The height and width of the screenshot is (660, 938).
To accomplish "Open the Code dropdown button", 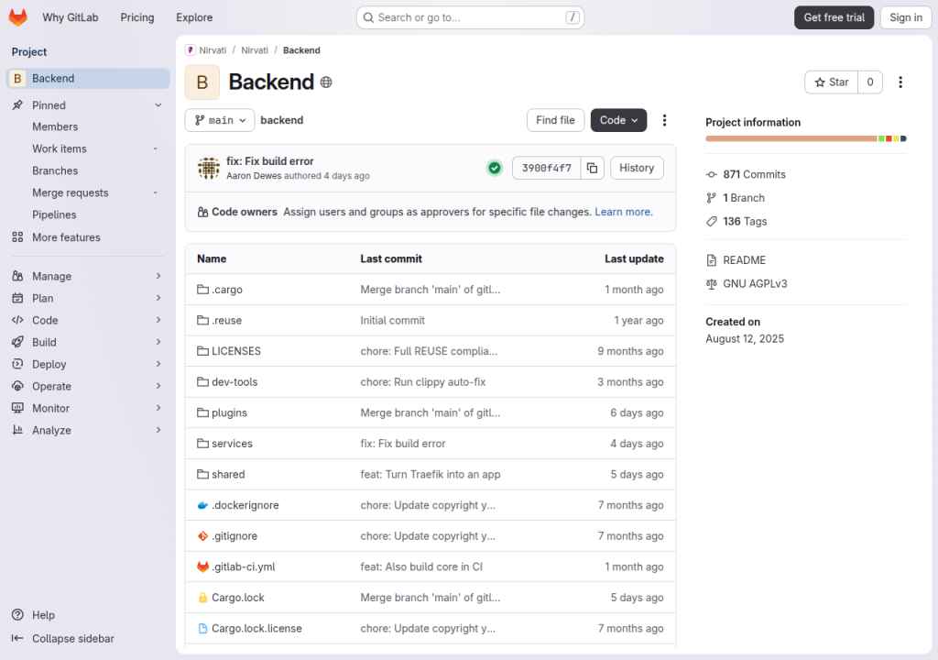I will [618, 120].
